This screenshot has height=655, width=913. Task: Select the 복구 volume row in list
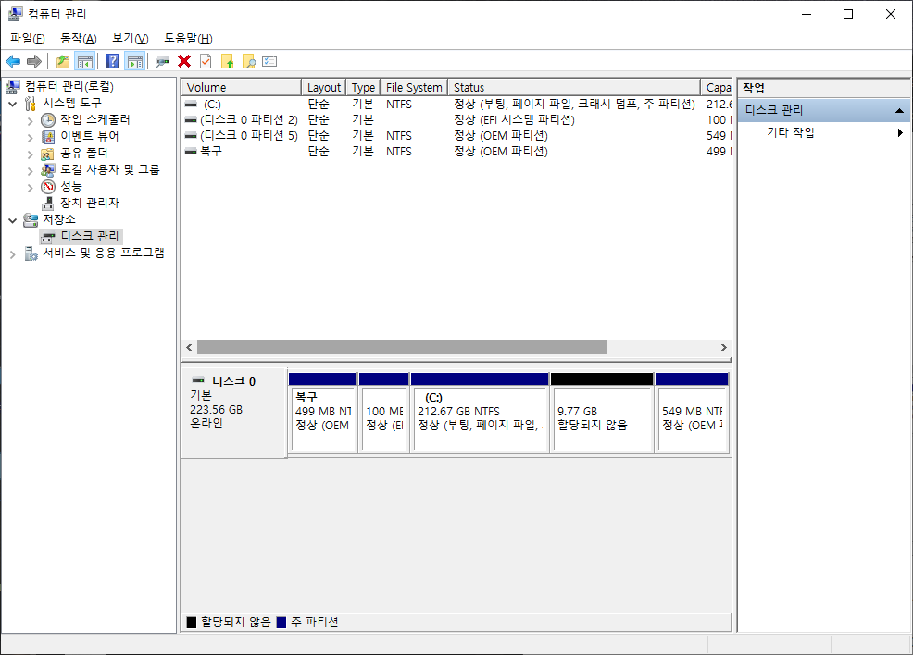click(x=457, y=151)
